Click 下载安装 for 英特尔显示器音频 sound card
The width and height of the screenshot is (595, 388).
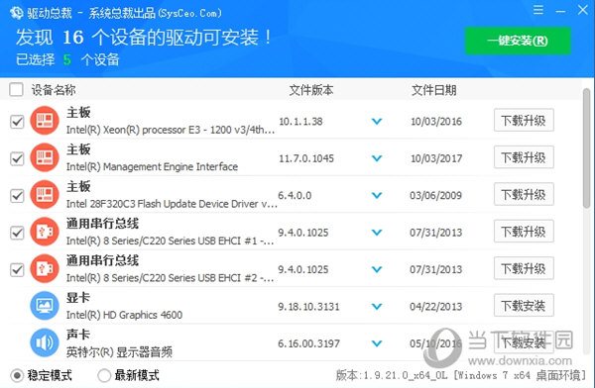tap(524, 342)
